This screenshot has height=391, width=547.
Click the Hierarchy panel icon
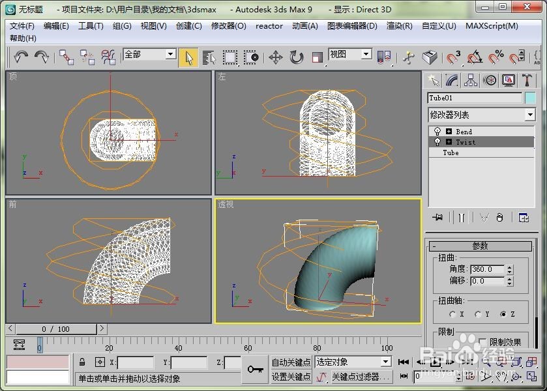coord(471,80)
